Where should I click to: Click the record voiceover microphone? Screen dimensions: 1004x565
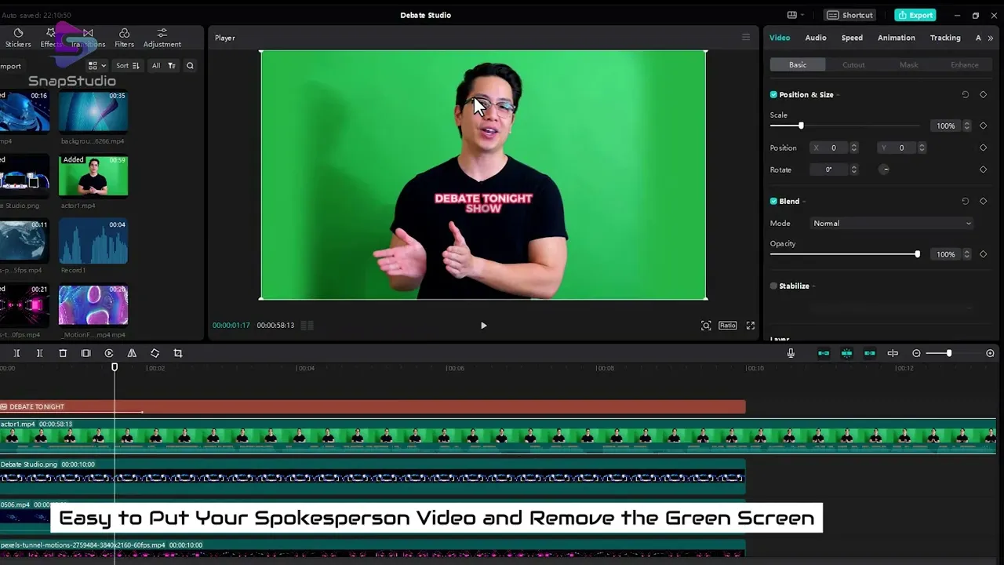[x=791, y=353]
